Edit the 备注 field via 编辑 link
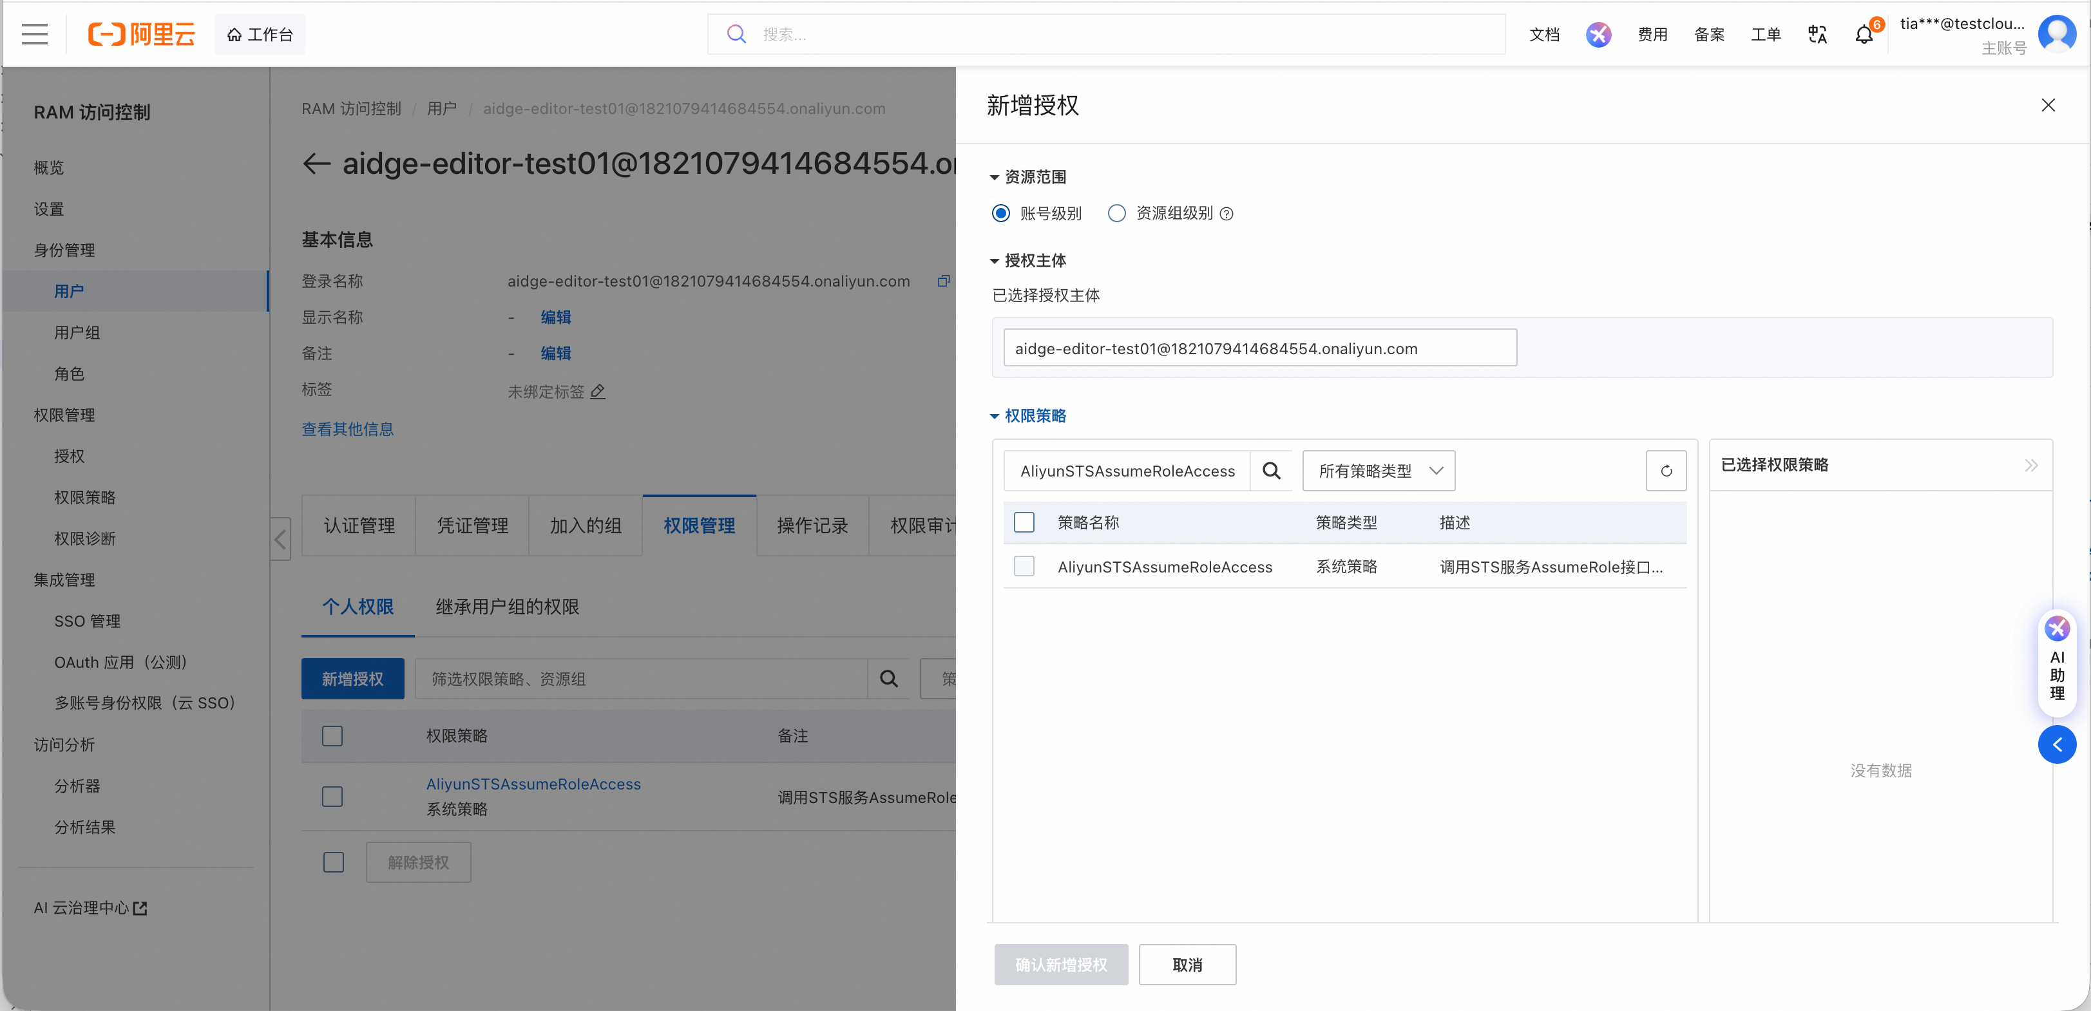The width and height of the screenshot is (2091, 1011). (556, 353)
